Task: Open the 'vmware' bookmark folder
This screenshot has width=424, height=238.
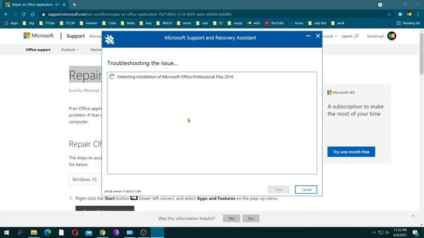Action: 89,23
